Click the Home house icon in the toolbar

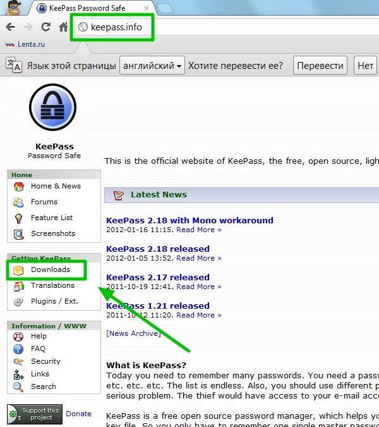[64, 27]
